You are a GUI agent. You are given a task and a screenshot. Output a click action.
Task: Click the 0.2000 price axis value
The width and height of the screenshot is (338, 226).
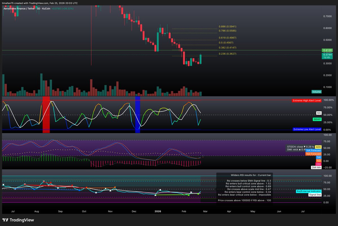click(x=328, y=75)
